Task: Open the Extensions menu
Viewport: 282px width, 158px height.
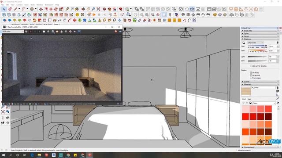Action: pos(49,5)
